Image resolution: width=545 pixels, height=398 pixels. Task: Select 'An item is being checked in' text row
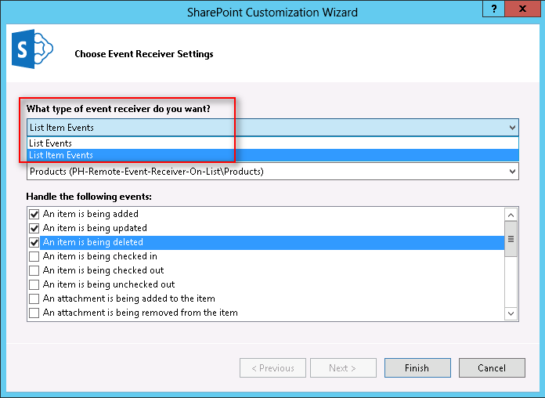coord(100,256)
